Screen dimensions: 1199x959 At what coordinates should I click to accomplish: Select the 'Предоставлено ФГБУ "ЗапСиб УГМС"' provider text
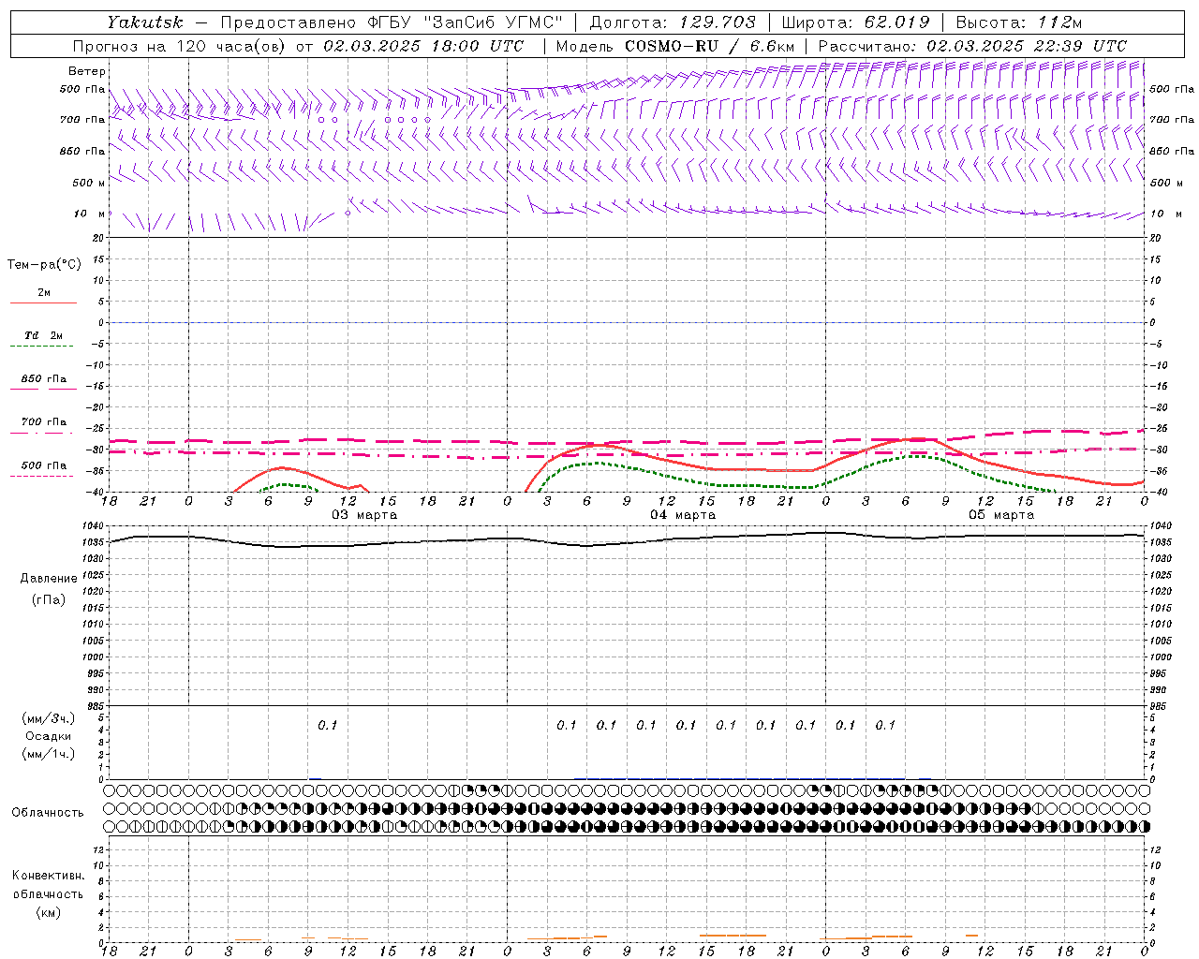click(x=392, y=22)
